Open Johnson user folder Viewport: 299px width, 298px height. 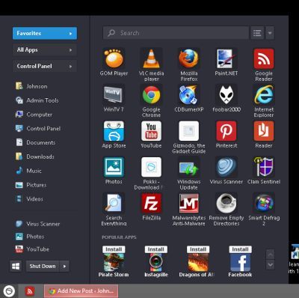click(31, 86)
